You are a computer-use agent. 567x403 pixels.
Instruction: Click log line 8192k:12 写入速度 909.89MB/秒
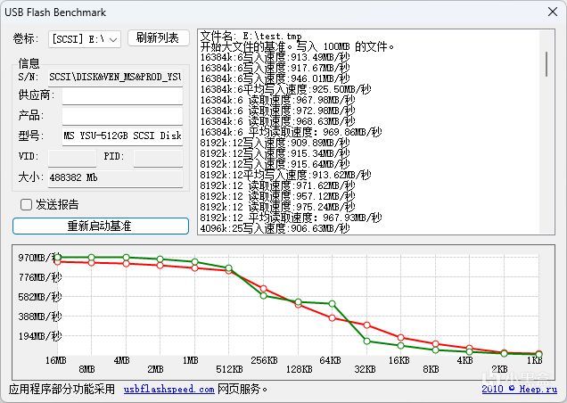[275, 143]
